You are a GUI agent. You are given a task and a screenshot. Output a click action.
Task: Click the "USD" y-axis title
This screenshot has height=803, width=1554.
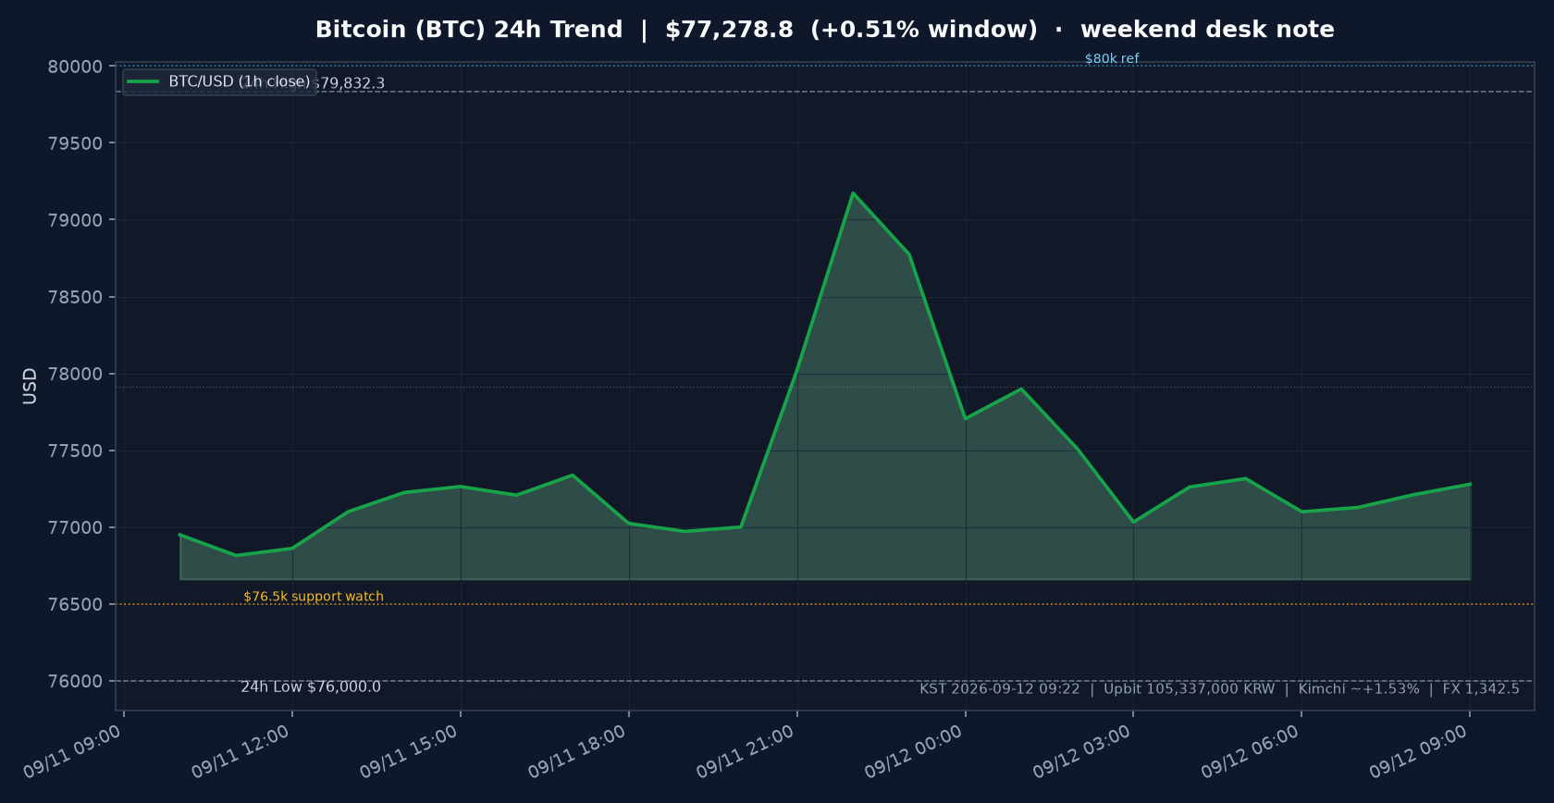pyautogui.click(x=30, y=386)
